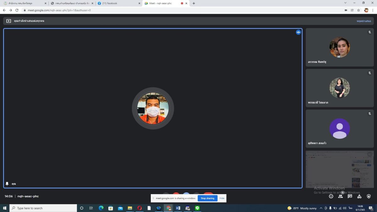Image resolution: width=377 pixels, height=212 pixels.
Task: Expand hidden system tray icons chevron
Action: coord(321,208)
